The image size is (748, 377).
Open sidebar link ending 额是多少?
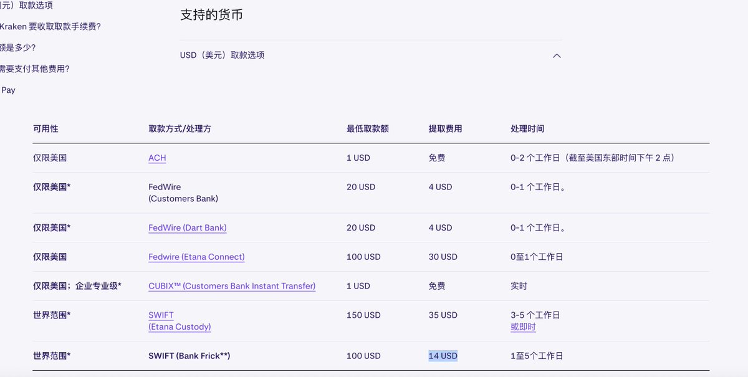(x=18, y=47)
